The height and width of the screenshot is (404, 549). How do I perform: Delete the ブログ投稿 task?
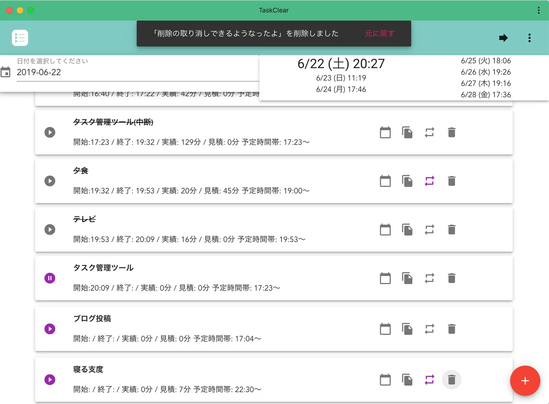point(452,329)
